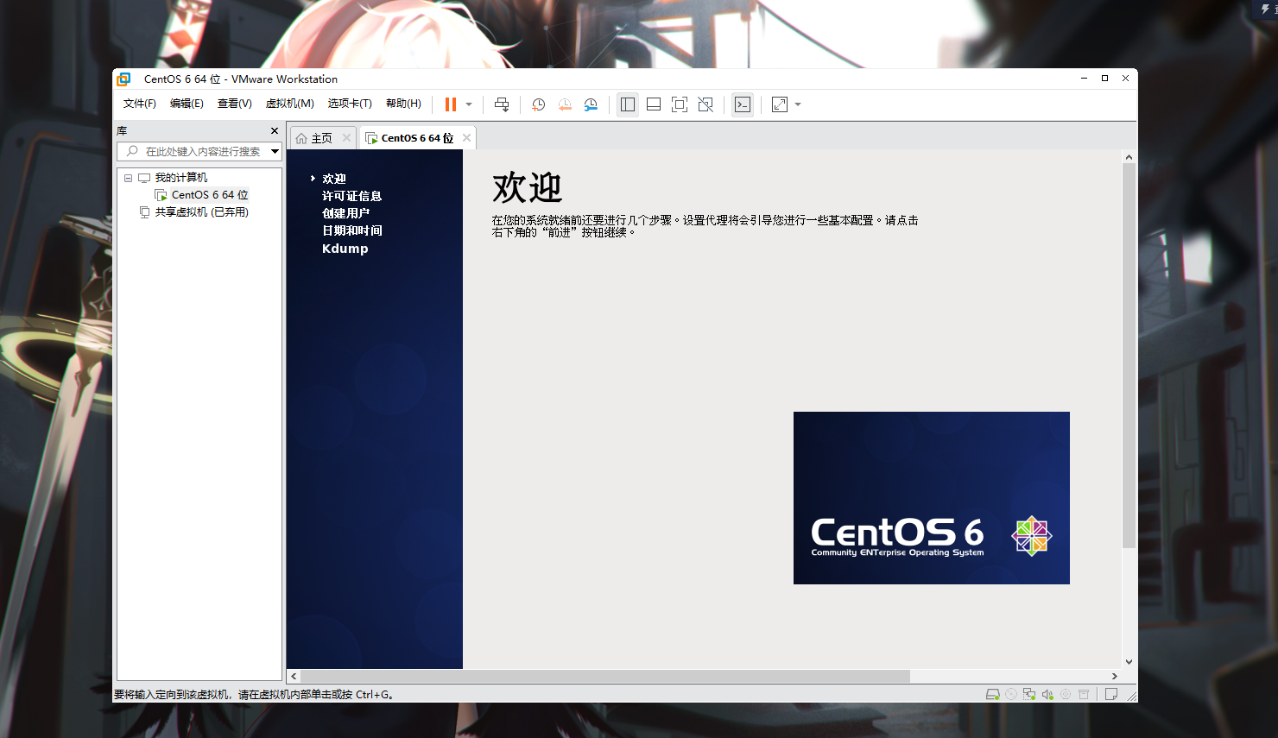This screenshot has height=738, width=1278.
Task: Minimize the VMware Workstation window
Action: pos(1084,78)
